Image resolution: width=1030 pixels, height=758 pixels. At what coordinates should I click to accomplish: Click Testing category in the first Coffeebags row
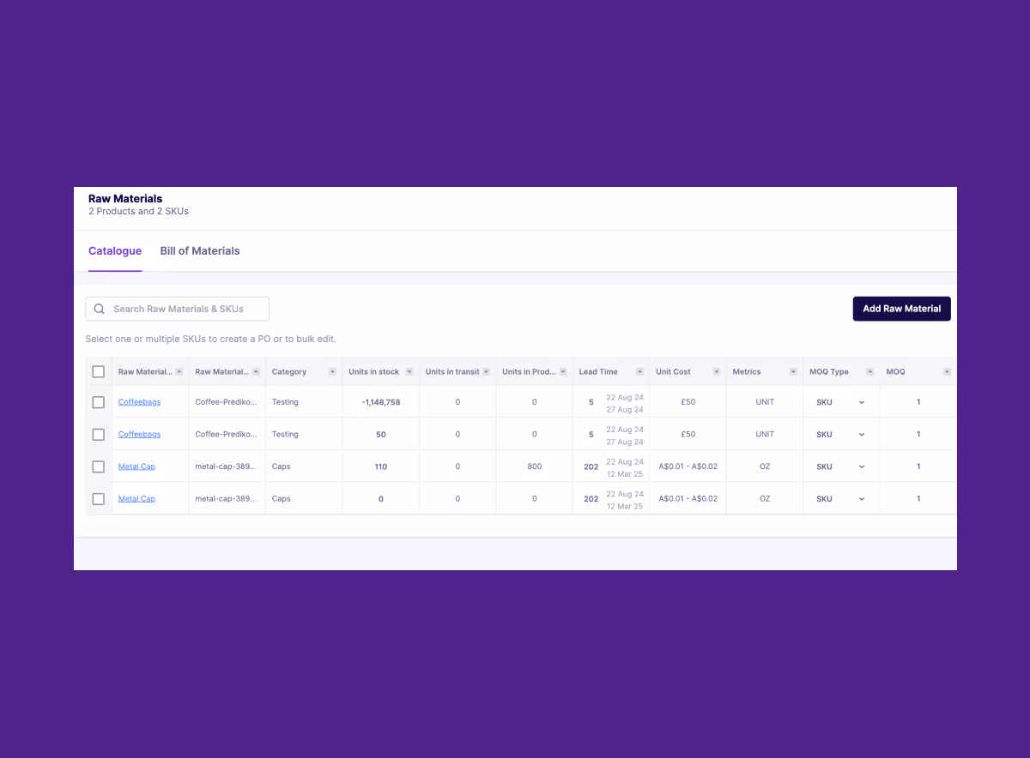click(285, 402)
